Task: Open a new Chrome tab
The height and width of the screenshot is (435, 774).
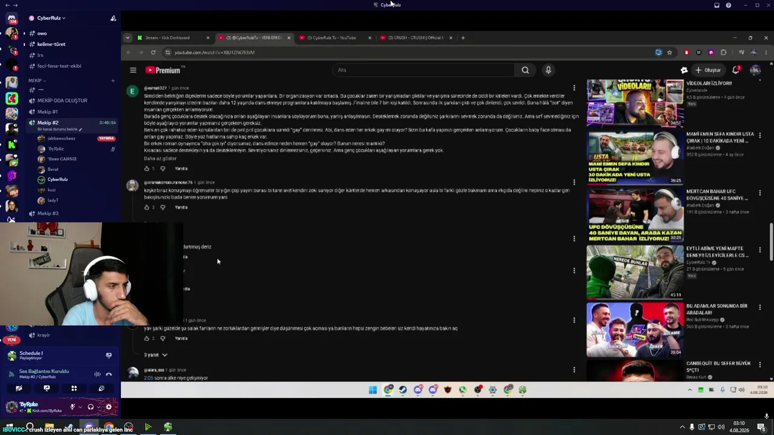Action: 463,37
